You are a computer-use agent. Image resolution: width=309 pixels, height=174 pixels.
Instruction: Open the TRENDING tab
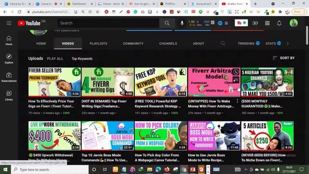[249, 43]
